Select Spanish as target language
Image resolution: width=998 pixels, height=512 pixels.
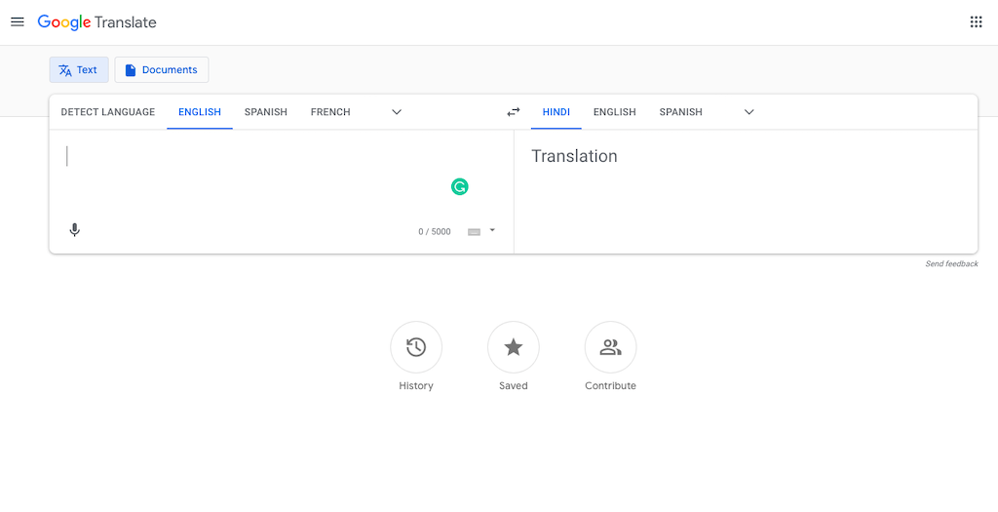coord(681,112)
